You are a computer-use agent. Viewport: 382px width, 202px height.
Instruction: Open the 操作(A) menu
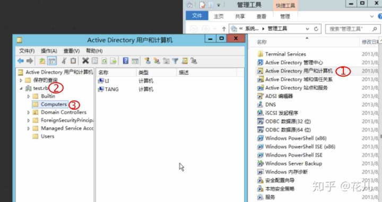(x=49, y=51)
